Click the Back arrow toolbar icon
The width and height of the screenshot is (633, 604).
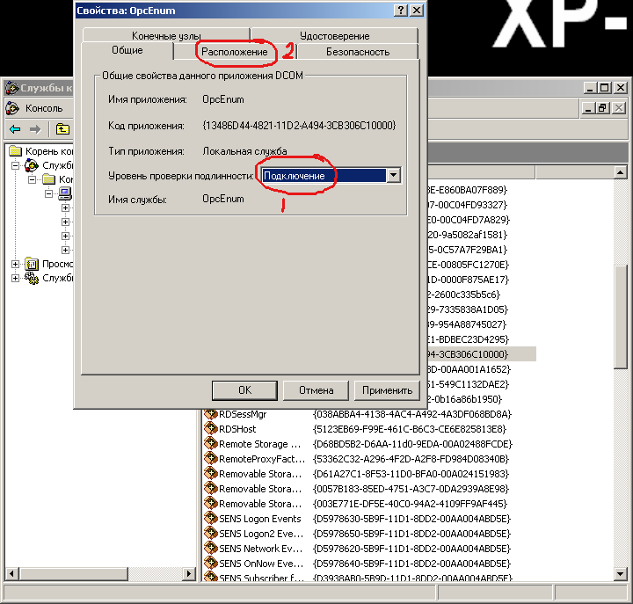14,128
